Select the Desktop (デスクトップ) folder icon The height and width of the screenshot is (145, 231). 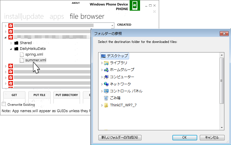tap(103, 56)
